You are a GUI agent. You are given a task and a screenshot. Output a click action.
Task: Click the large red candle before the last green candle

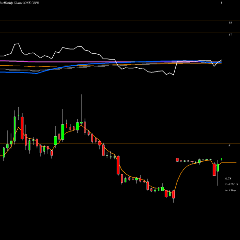214,169
